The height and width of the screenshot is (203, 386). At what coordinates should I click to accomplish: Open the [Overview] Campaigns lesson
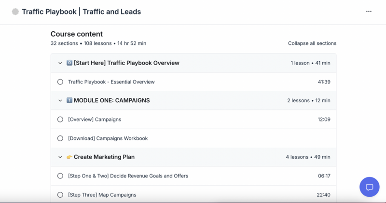(x=95, y=119)
